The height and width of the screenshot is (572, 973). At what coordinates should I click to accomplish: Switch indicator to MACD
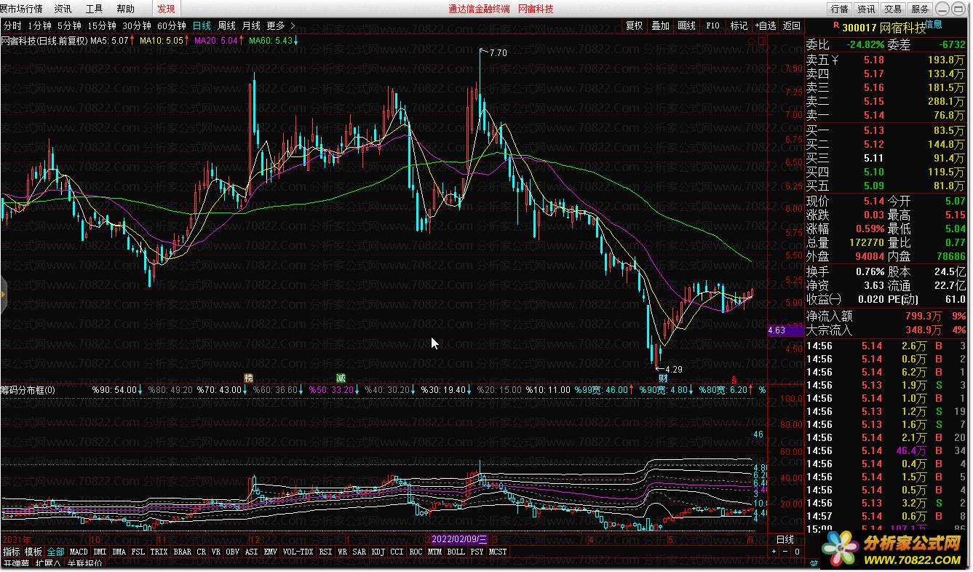tap(79, 552)
